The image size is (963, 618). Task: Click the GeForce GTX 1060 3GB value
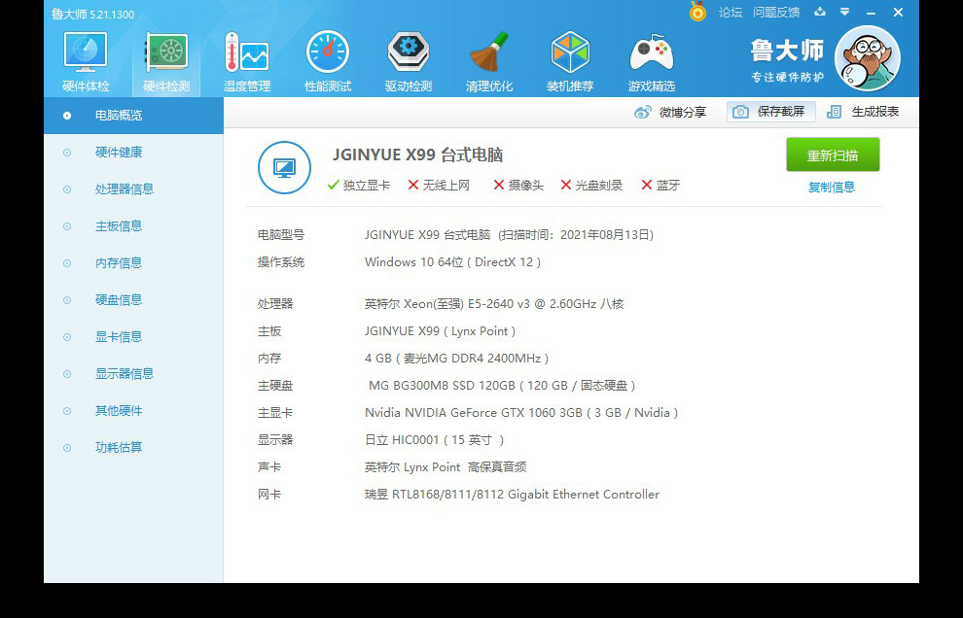(x=521, y=413)
